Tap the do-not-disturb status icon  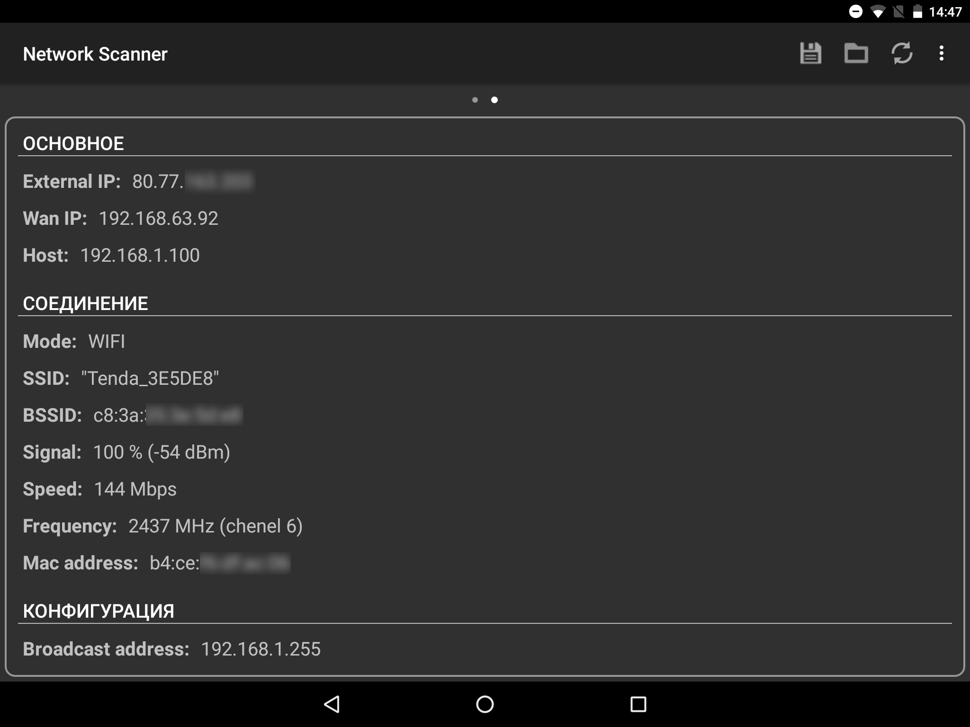point(855,11)
